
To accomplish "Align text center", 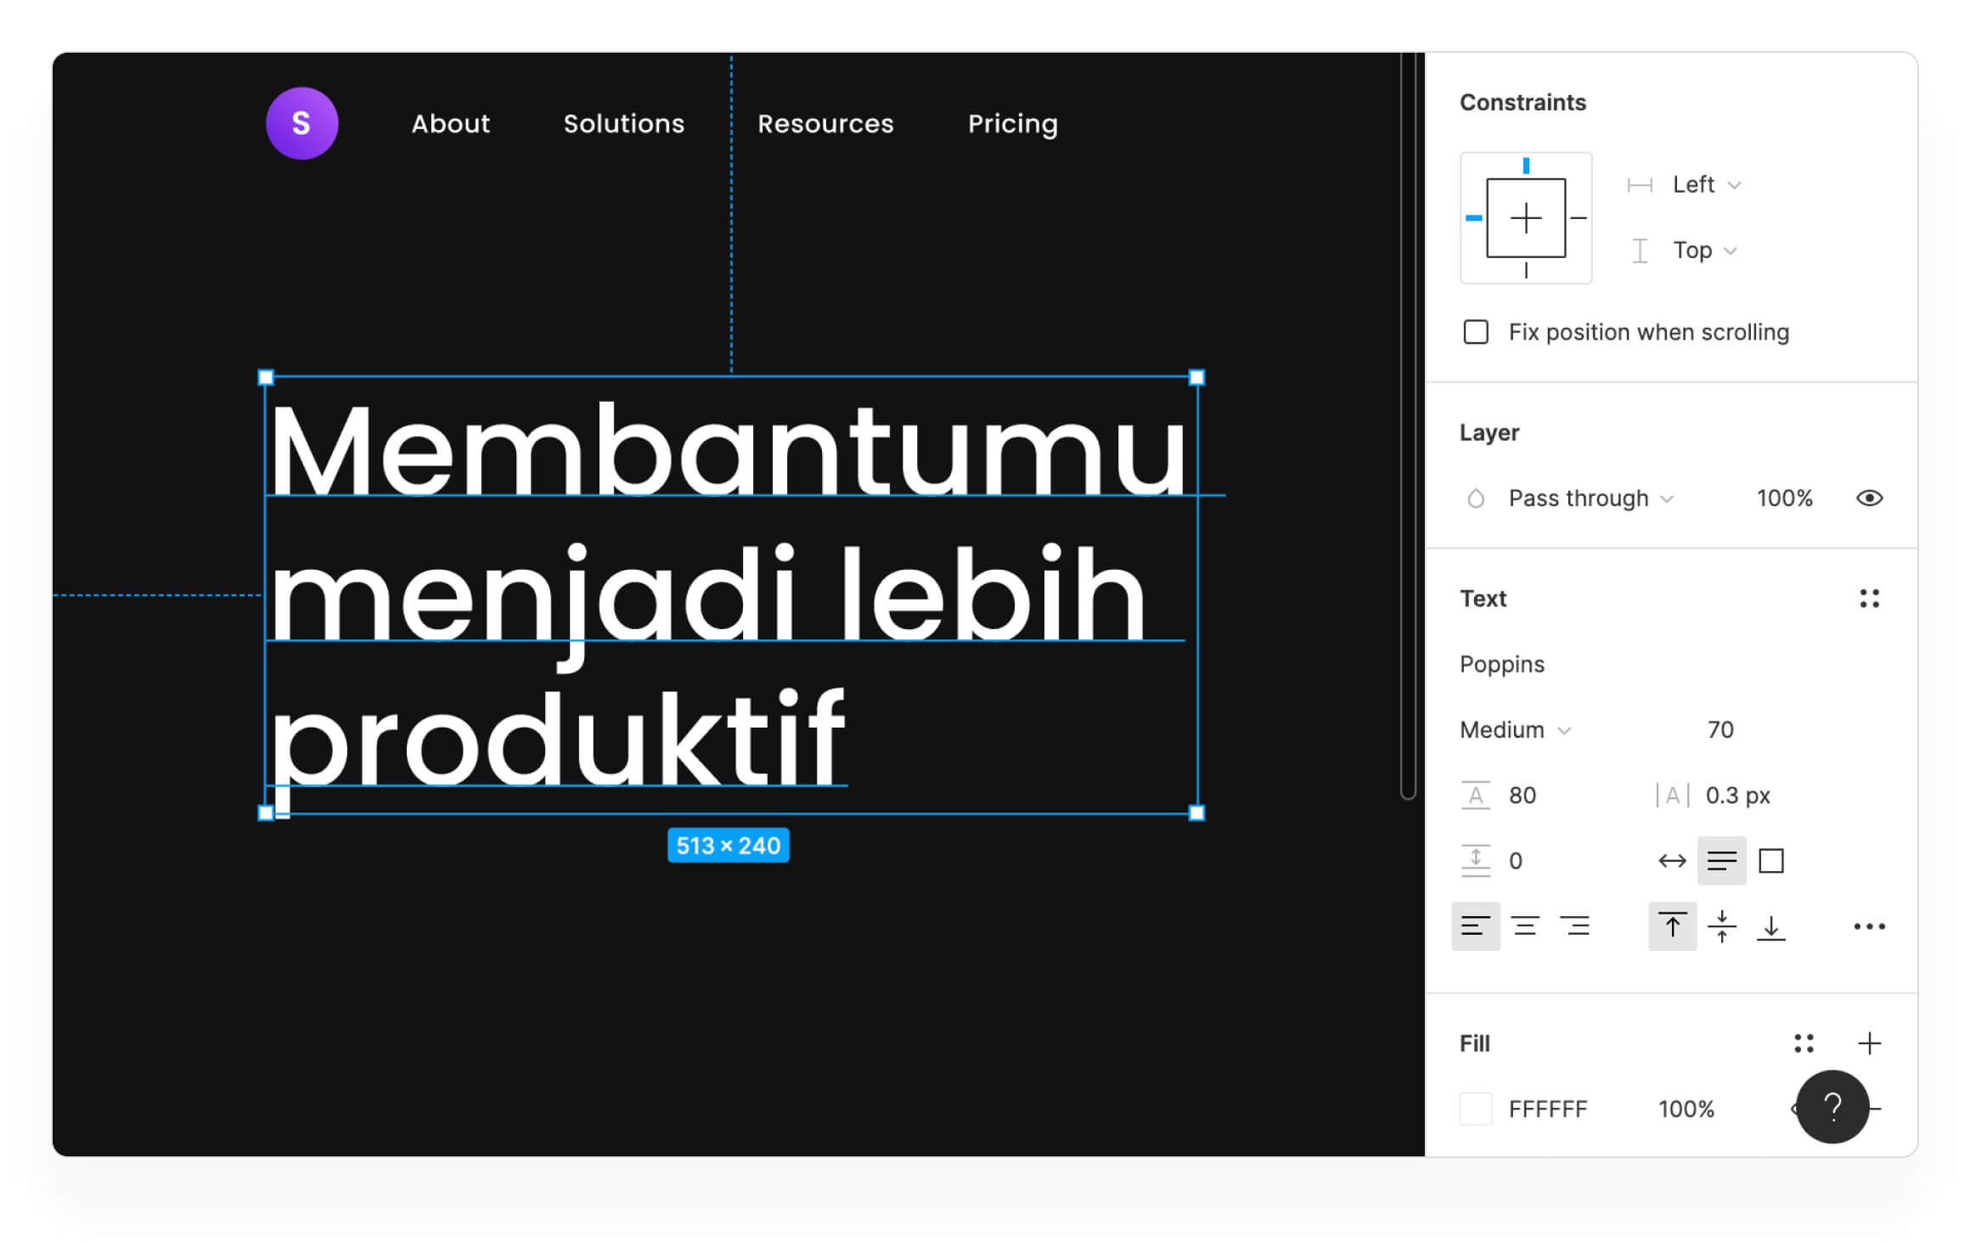I will point(1525,925).
